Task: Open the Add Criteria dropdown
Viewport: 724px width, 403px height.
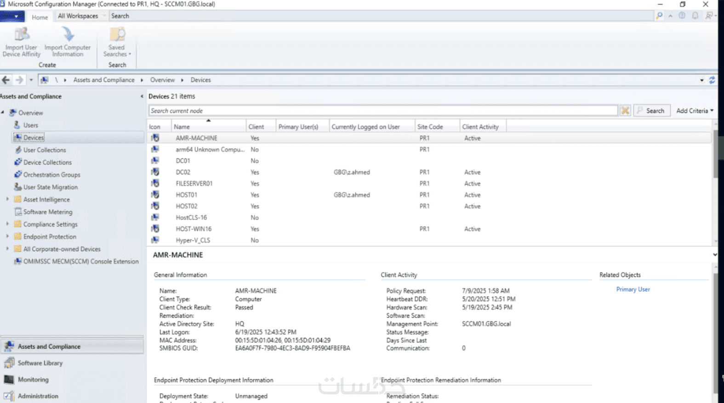Action: [x=695, y=111]
